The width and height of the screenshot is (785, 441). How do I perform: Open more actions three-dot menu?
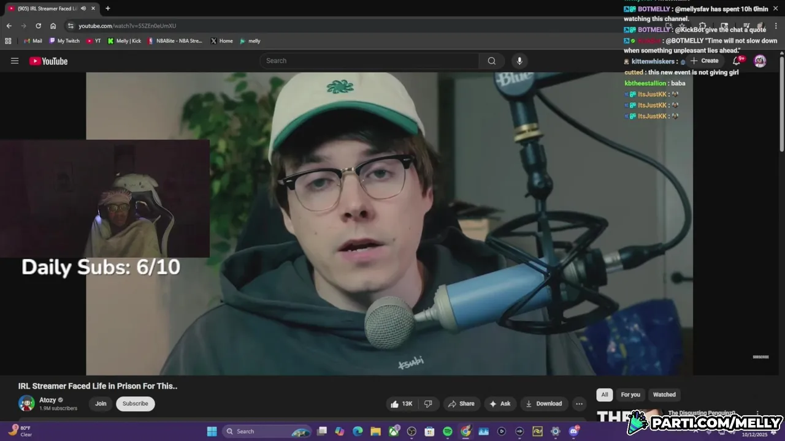[579, 404]
